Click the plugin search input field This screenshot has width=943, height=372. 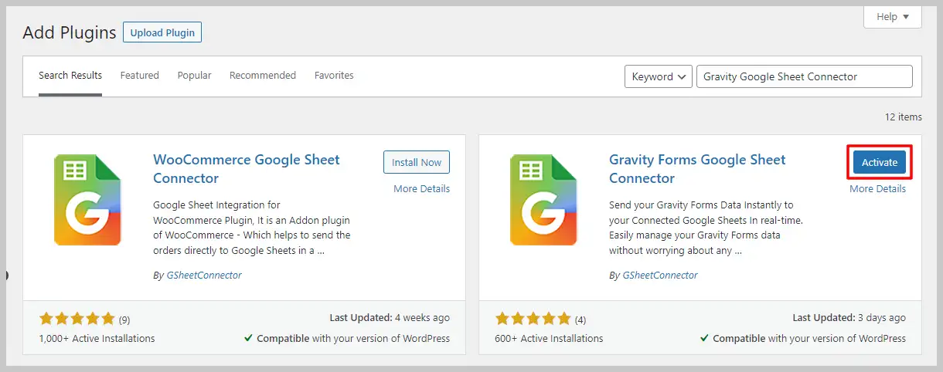click(x=804, y=76)
